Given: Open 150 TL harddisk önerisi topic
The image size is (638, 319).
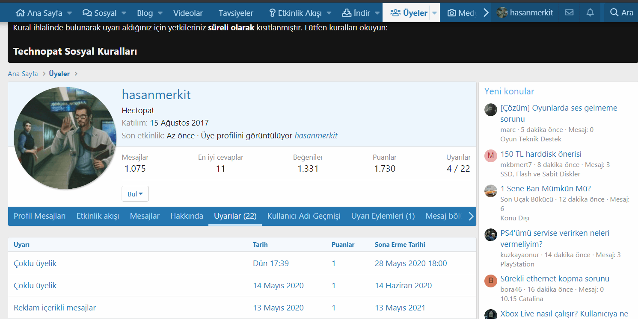Looking at the screenshot, I should pyautogui.click(x=541, y=154).
